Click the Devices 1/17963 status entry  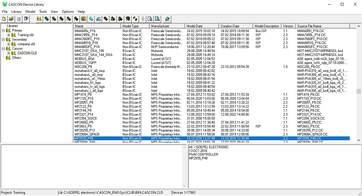coord(183,192)
